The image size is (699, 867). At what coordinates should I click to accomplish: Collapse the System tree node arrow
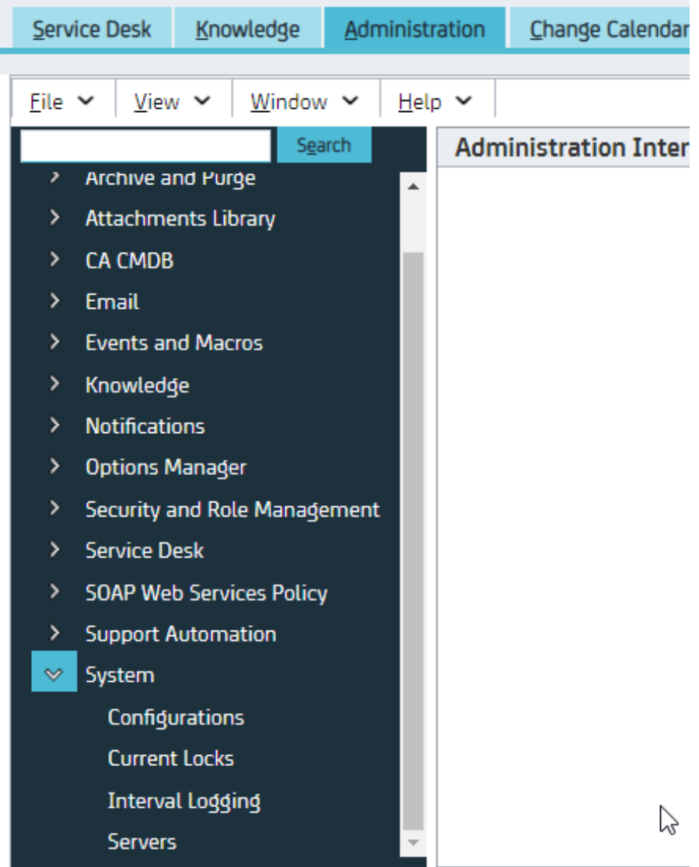click(x=54, y=675)
